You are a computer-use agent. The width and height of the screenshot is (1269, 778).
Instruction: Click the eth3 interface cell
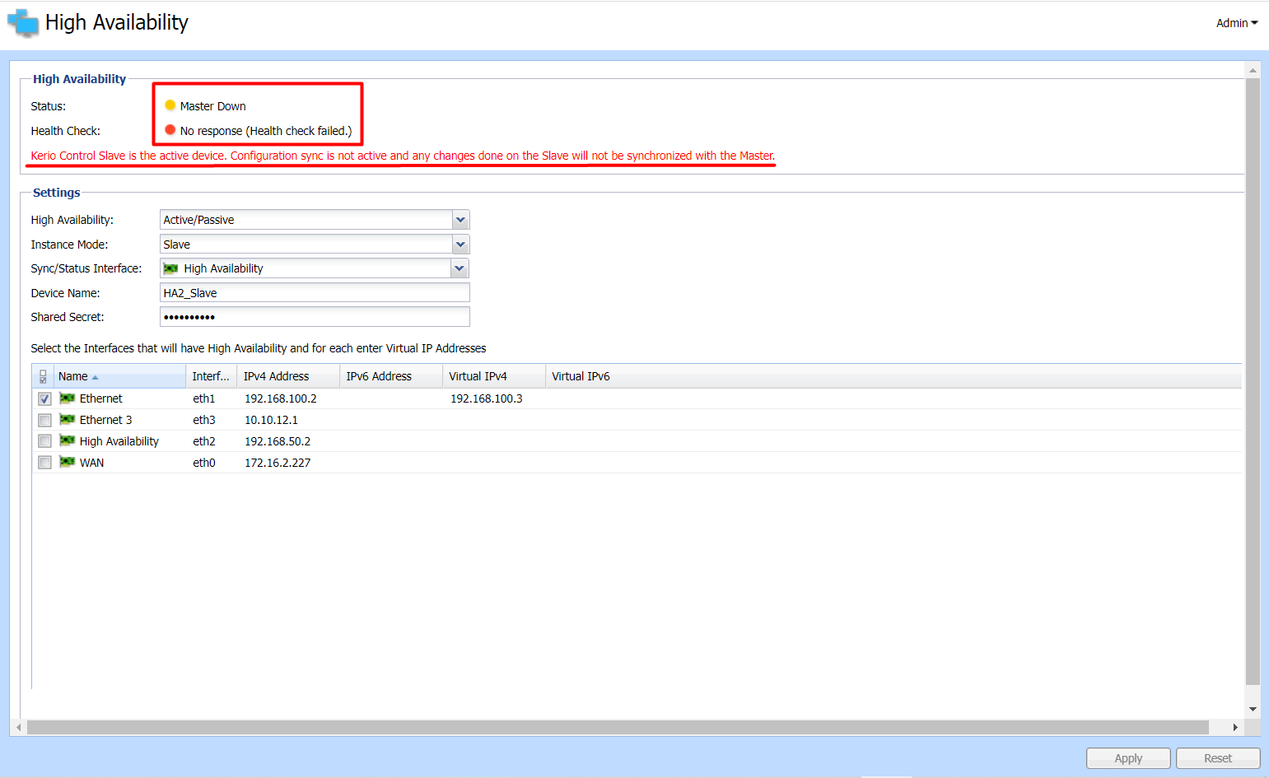coord(204,420)
